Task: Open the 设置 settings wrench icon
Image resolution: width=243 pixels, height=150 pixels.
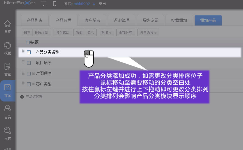Action: coord(8,133)
